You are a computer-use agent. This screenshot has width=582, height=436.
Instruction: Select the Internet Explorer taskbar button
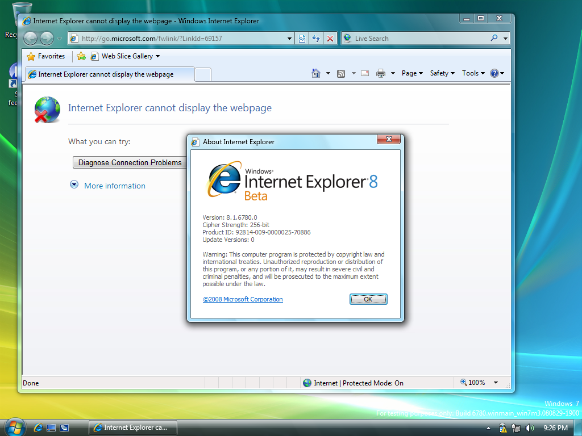click(133, 427)
